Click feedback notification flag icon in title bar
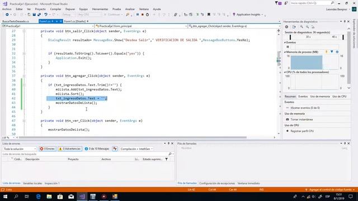Screen dimensions: 358x201 pos(278,3)
